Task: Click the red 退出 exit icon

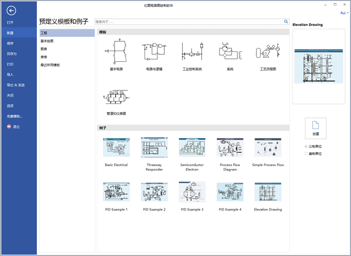Action: pos(9,126)
